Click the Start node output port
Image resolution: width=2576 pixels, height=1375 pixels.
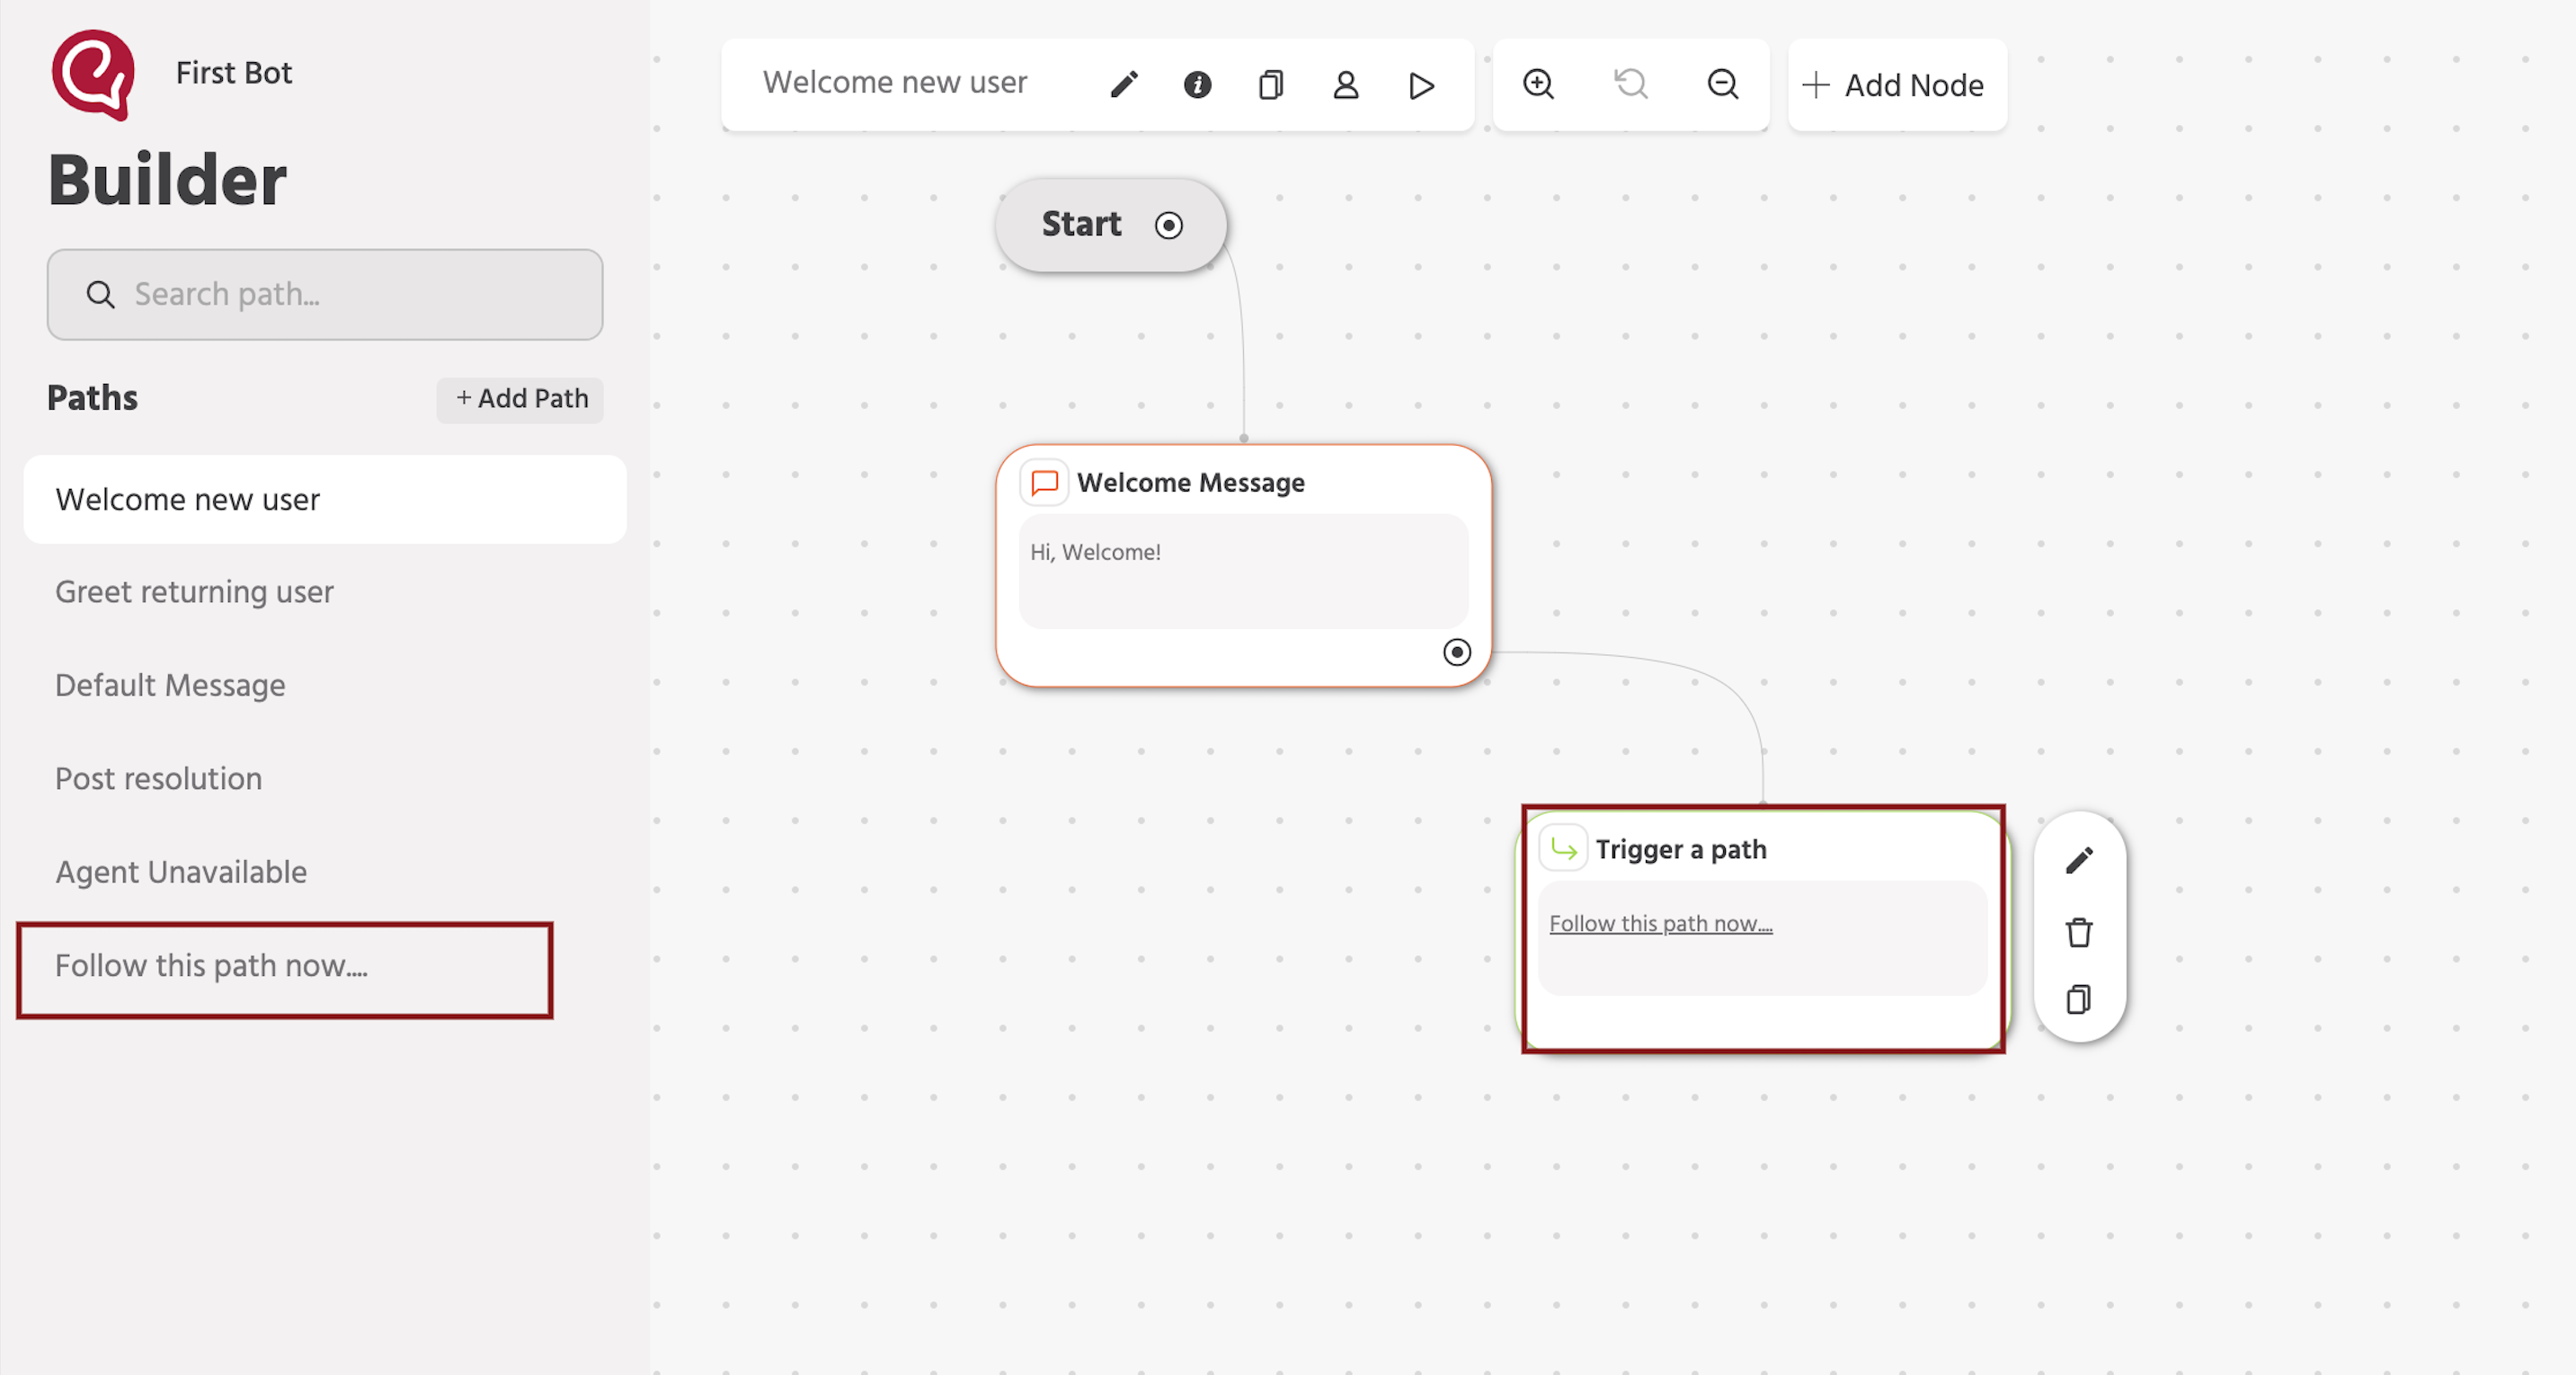click(x=1169, y=225)
